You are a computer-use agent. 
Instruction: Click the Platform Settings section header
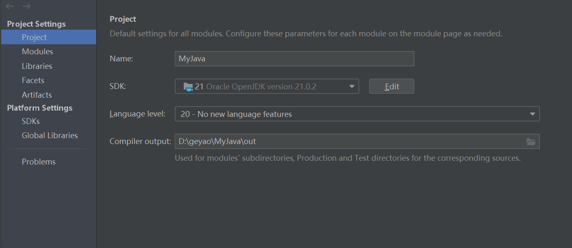[40, 108]
